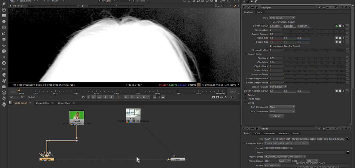Toggle the viewer ROI dashed-rectangle button
355x168 pixels.
tap(217, 6)
